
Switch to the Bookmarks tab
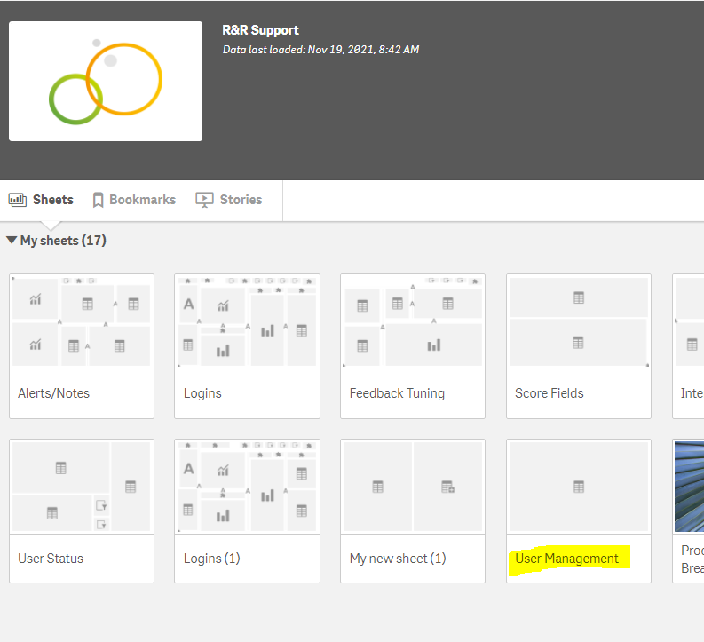[x=134, y=200]
